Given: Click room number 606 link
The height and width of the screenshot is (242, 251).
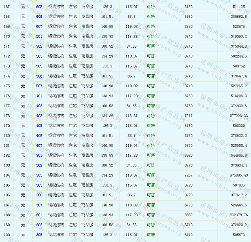Looking at the screenshot, I should 39,17.
